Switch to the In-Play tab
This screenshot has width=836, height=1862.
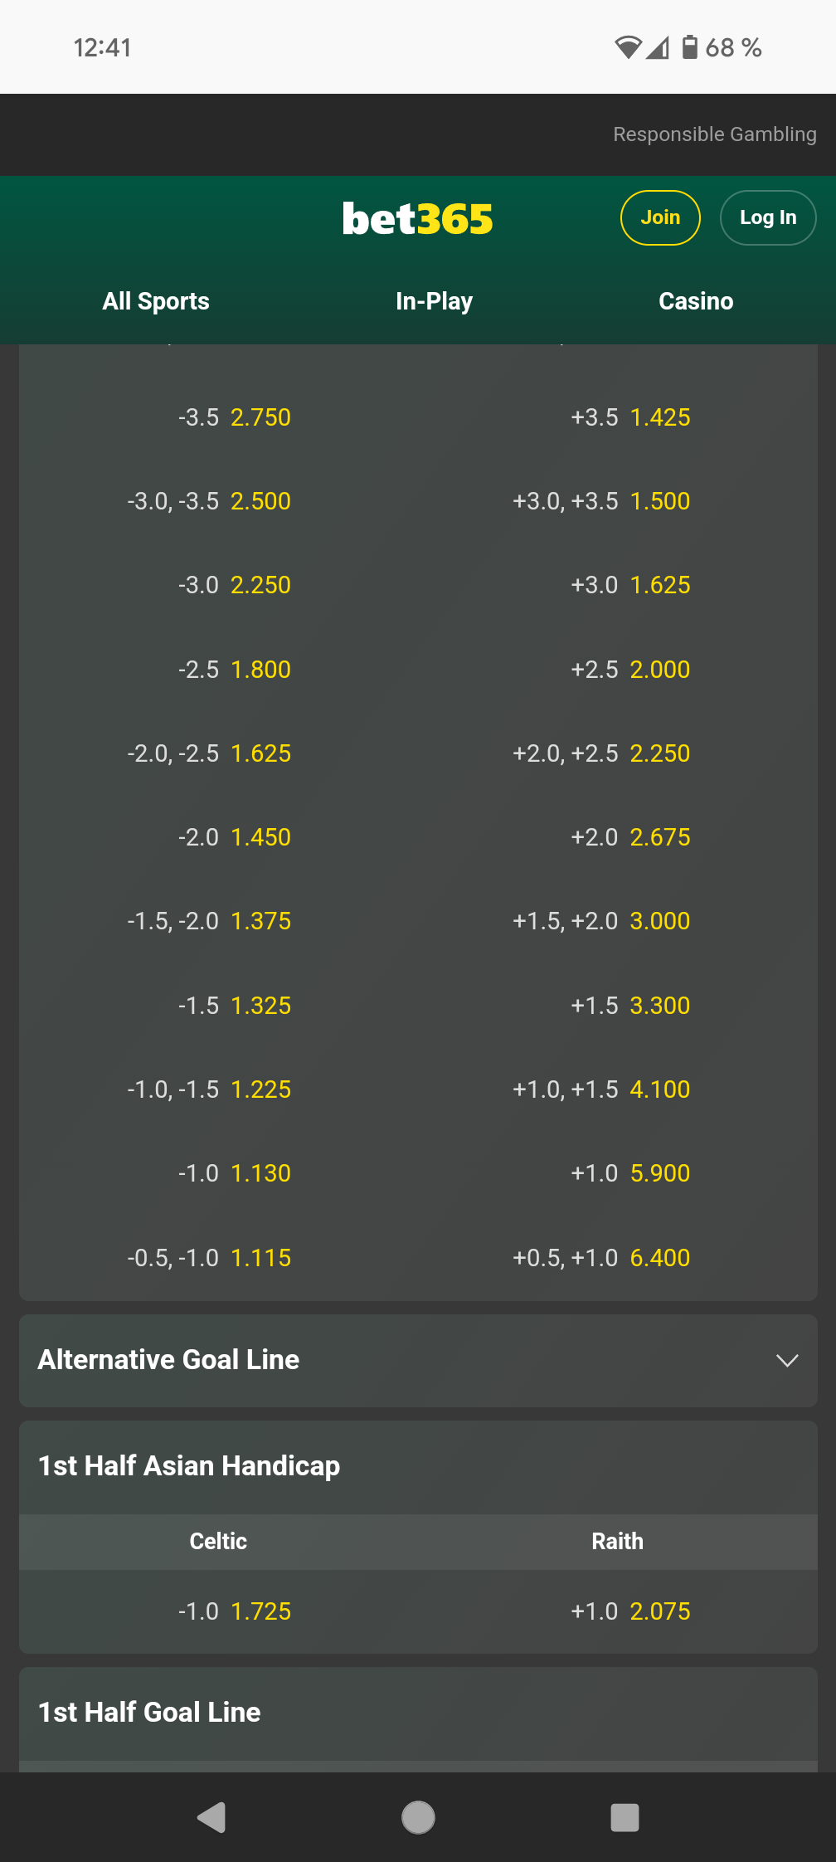434,301
